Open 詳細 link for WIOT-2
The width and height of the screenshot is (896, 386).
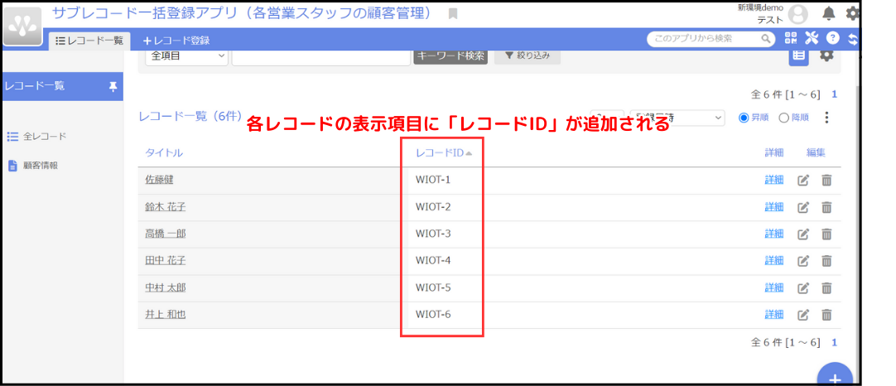point(774,207)
